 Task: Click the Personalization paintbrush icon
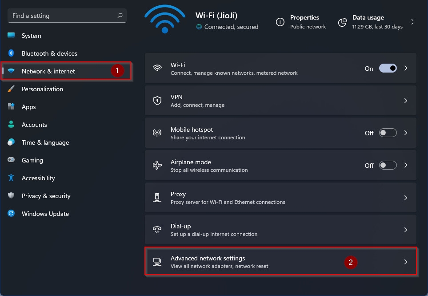pyautogui.click(x=11, y=89)
